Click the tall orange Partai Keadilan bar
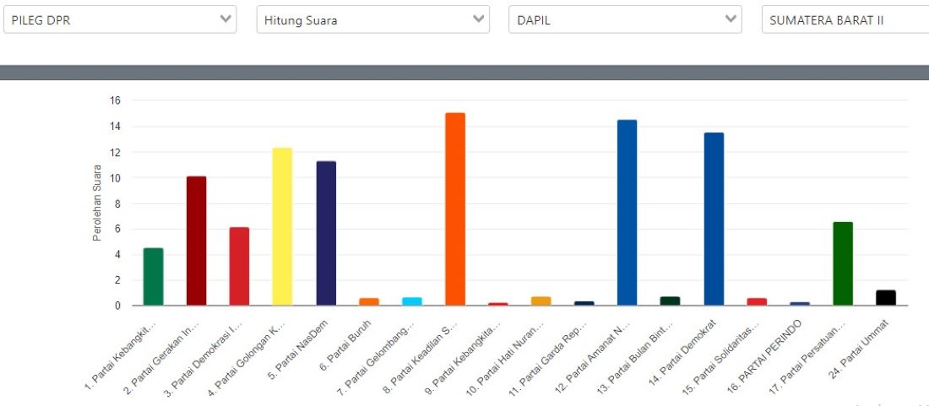 [455, 209]
